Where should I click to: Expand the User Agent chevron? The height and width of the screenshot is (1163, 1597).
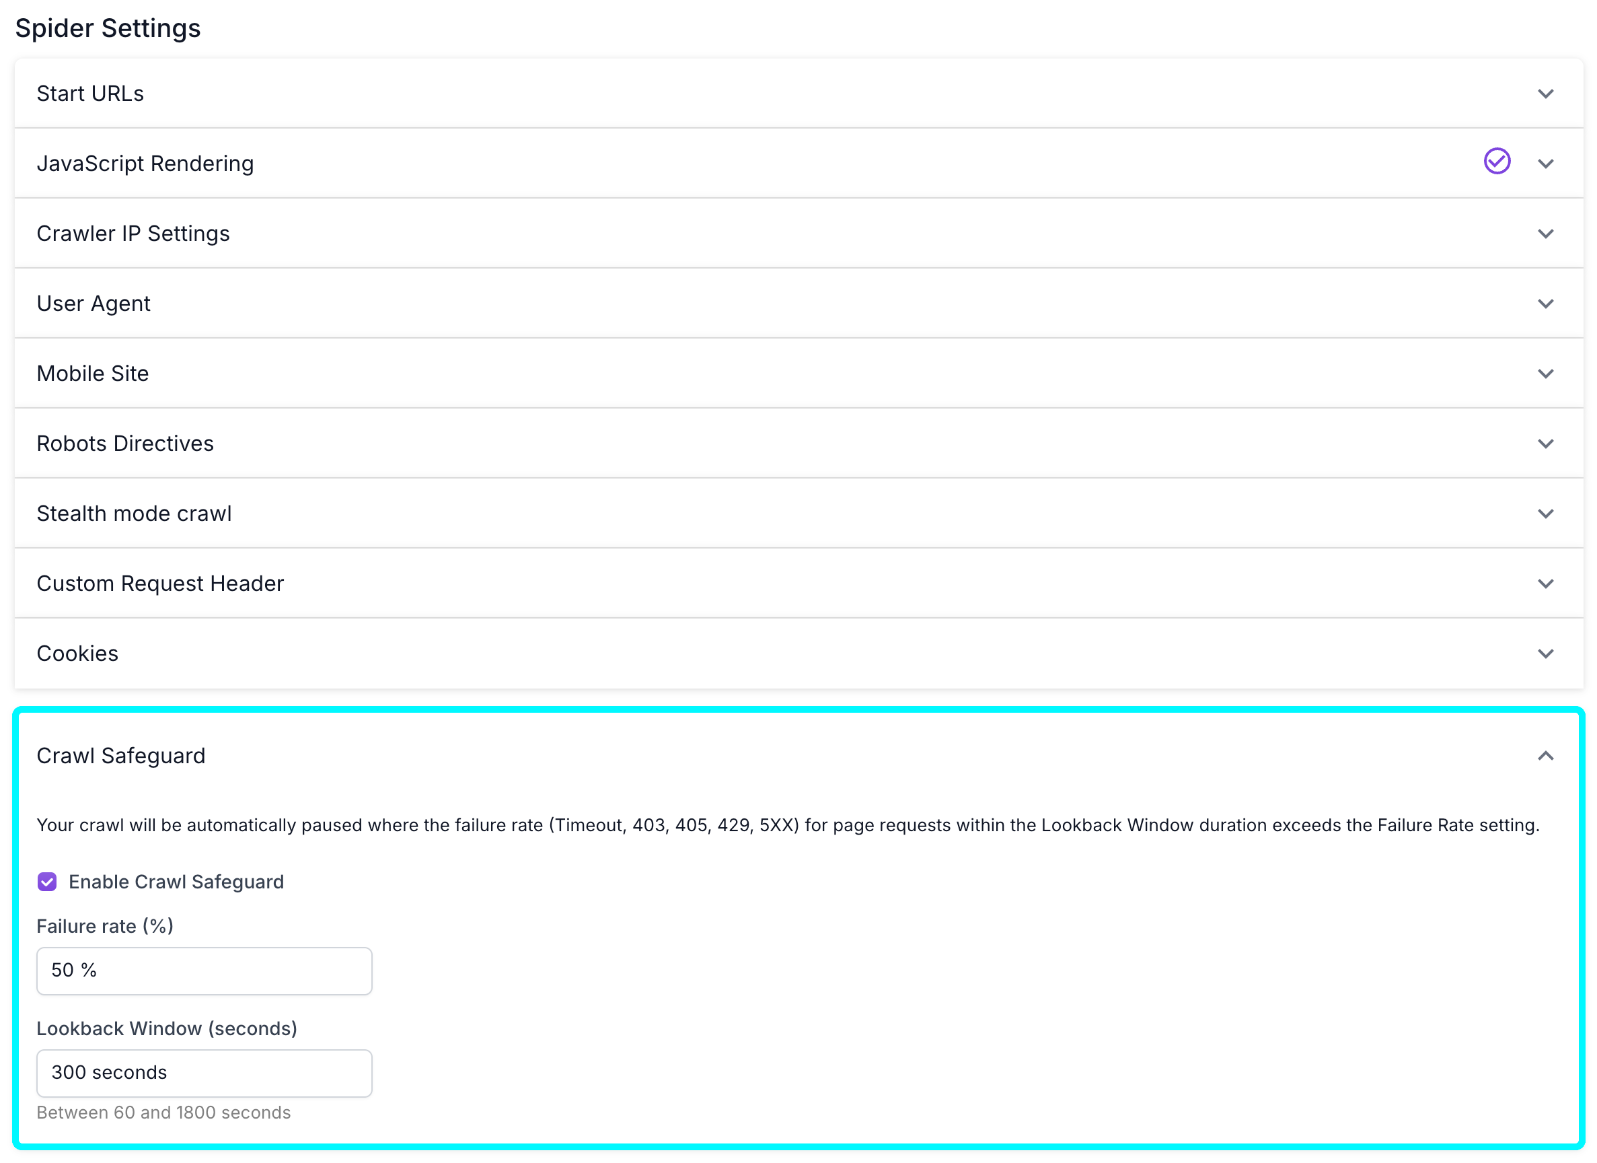(x=1546, y=304)
